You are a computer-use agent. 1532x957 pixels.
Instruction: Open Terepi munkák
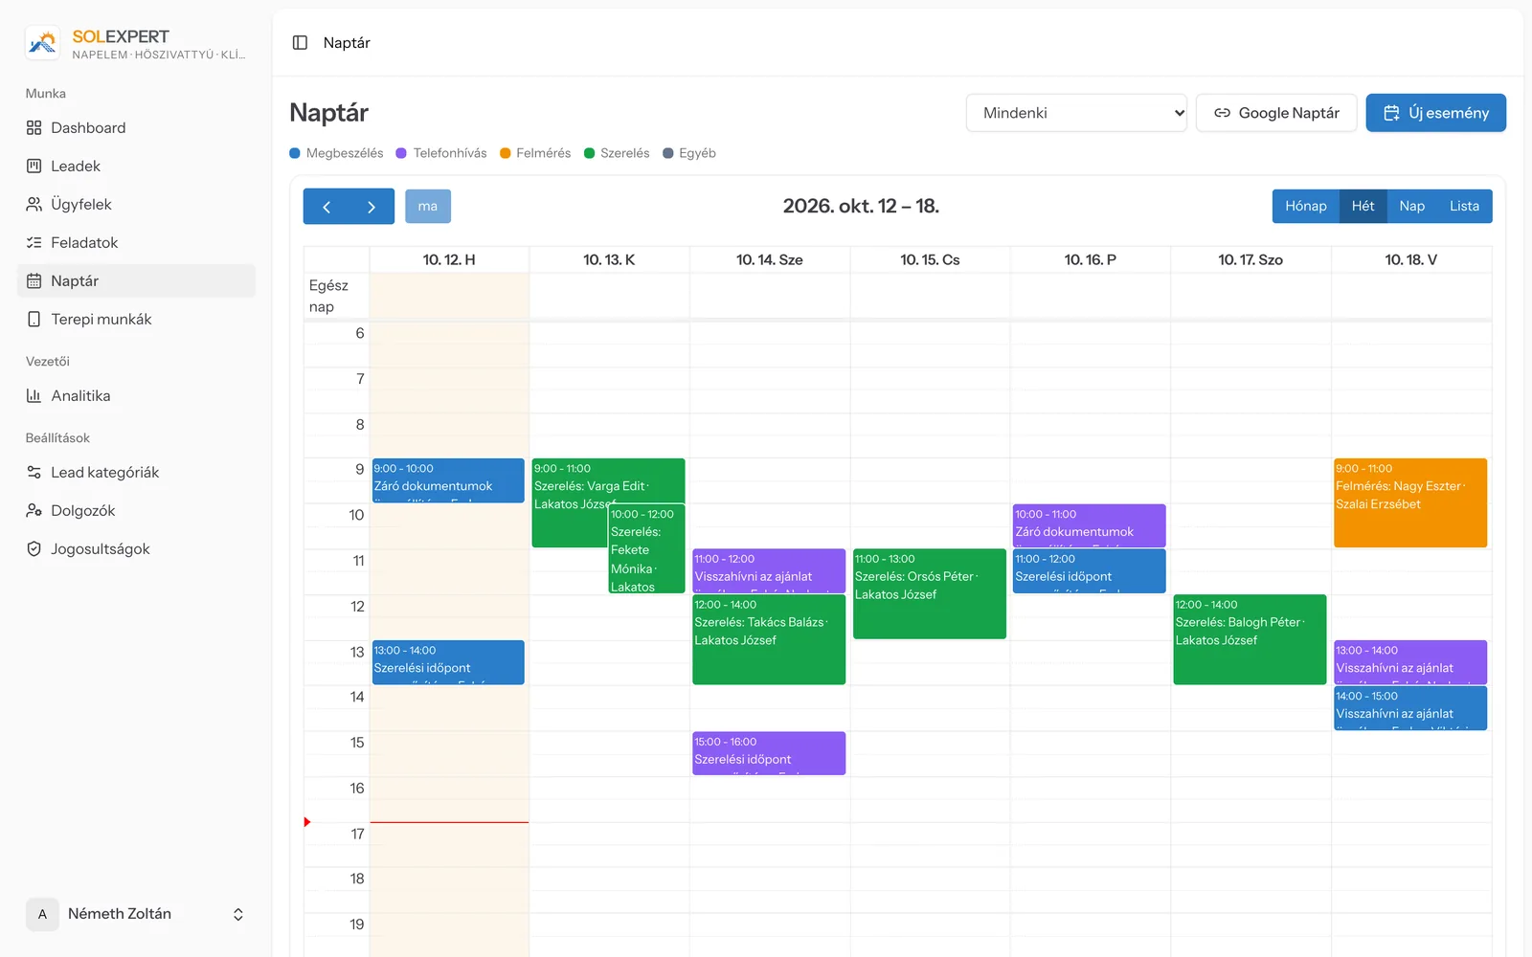click(136, 320)
